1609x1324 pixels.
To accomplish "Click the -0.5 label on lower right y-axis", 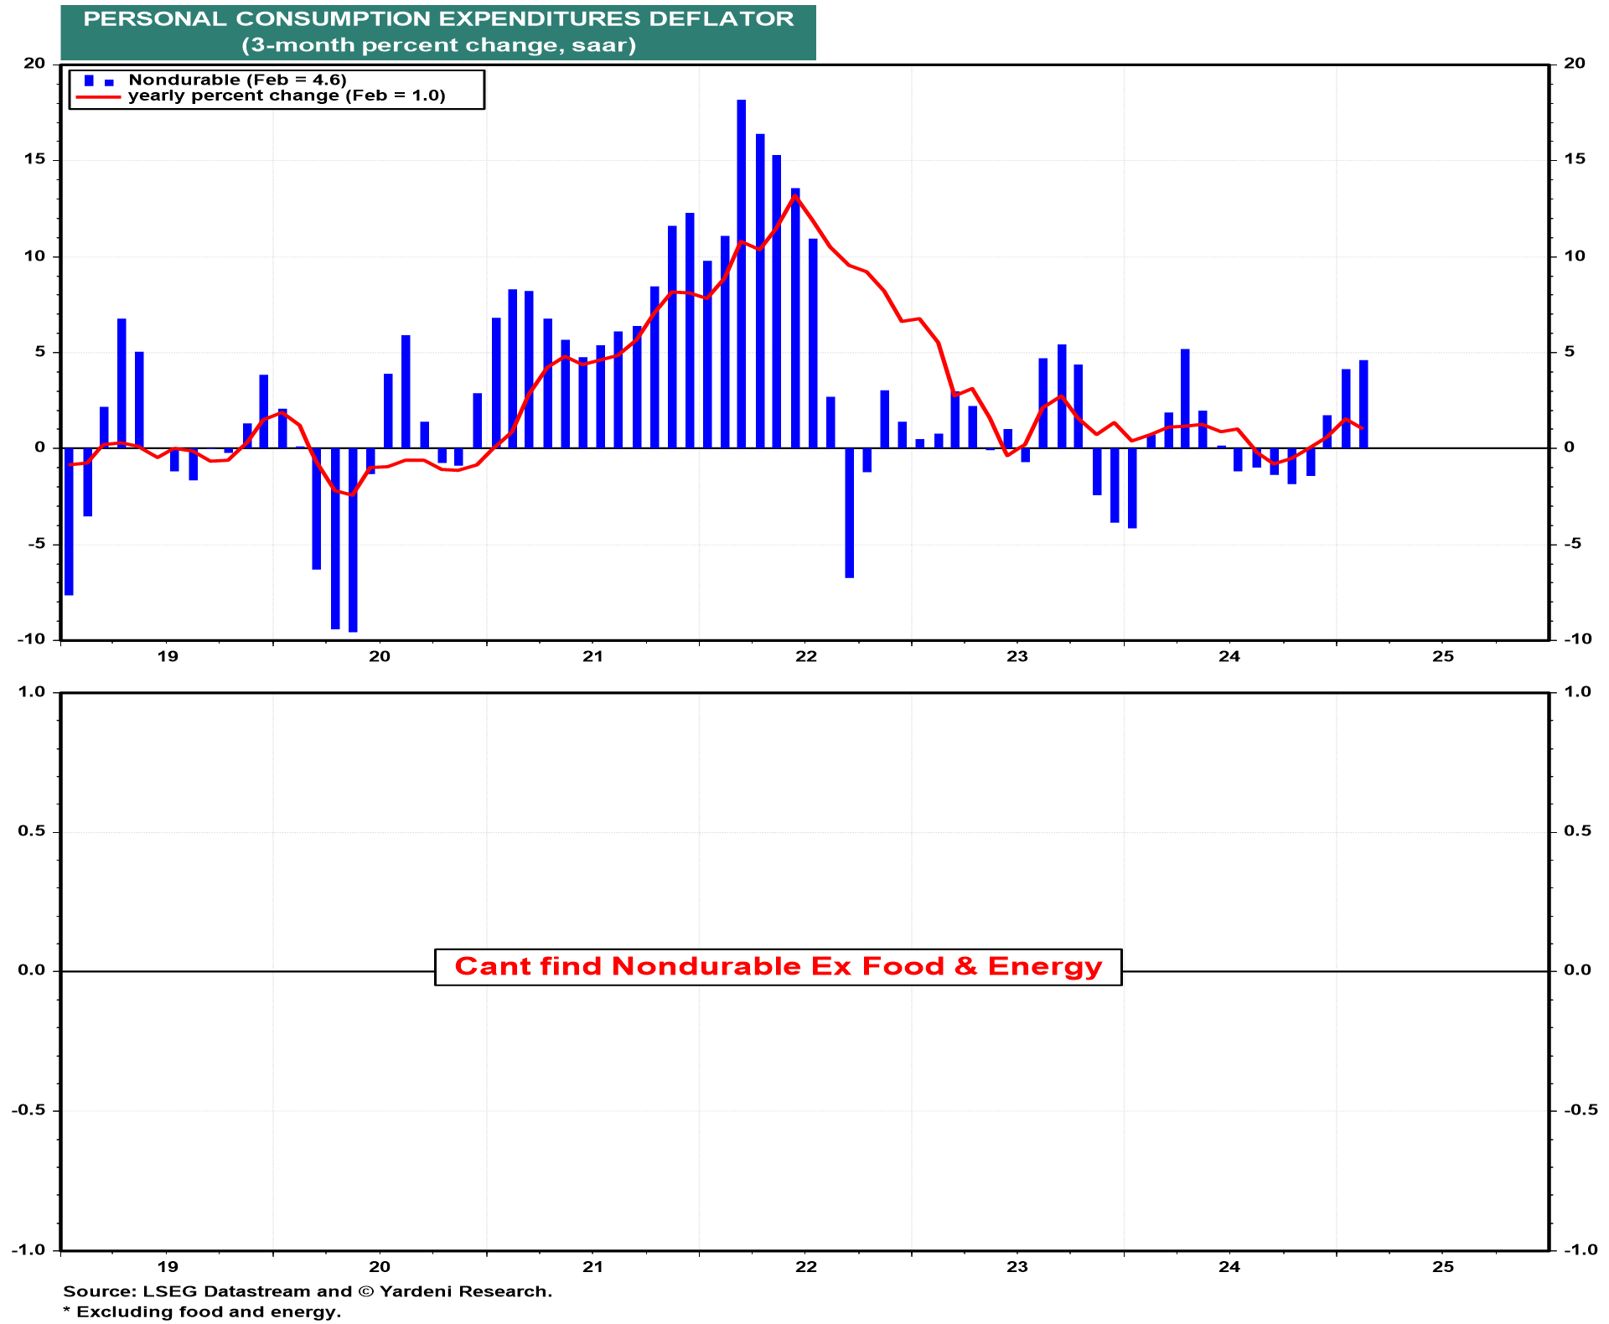I will point(1580,1109).
